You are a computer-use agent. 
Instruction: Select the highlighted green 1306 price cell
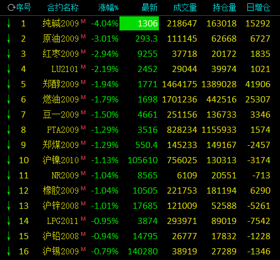[139, 24]
